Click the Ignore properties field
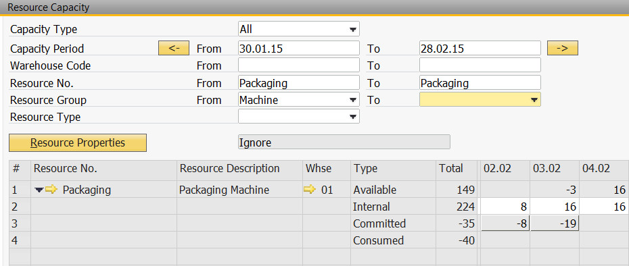This screenshot has width=629, height=266. coord(344,142)
